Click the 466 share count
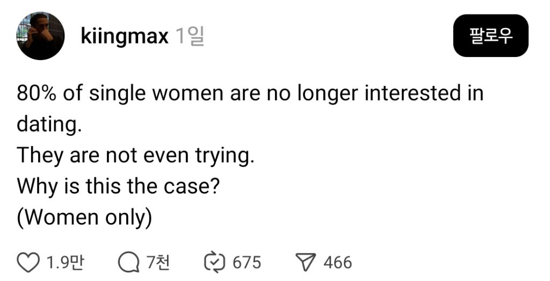 pyautogui.click(x=338, y=262)
